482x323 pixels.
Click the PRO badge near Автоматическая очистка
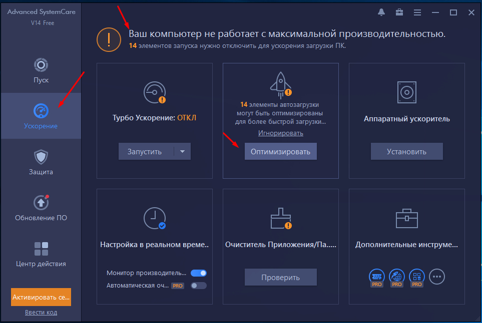[x=178, y=286]
